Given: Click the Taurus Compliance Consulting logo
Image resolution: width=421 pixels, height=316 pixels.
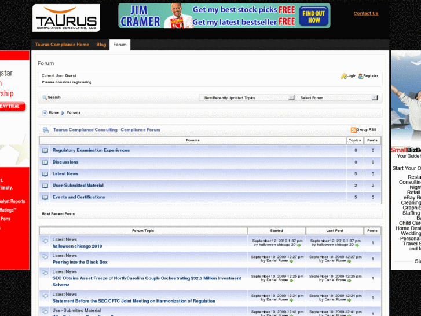Looking at the screenshot, I should pyautogui.click(x=67, y=18).
